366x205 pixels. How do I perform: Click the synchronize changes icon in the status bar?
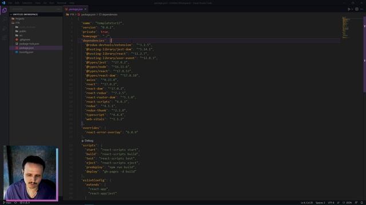tap(15, 203)
